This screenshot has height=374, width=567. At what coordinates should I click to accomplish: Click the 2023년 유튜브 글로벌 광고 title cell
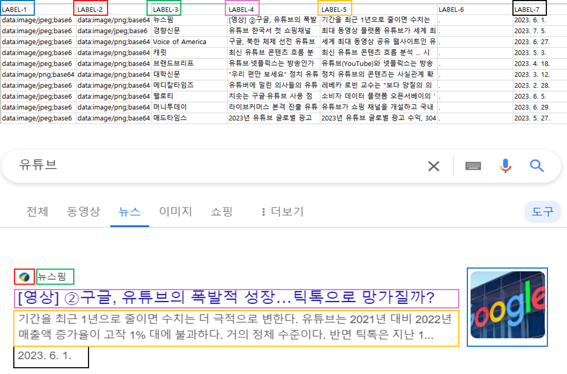274,118
